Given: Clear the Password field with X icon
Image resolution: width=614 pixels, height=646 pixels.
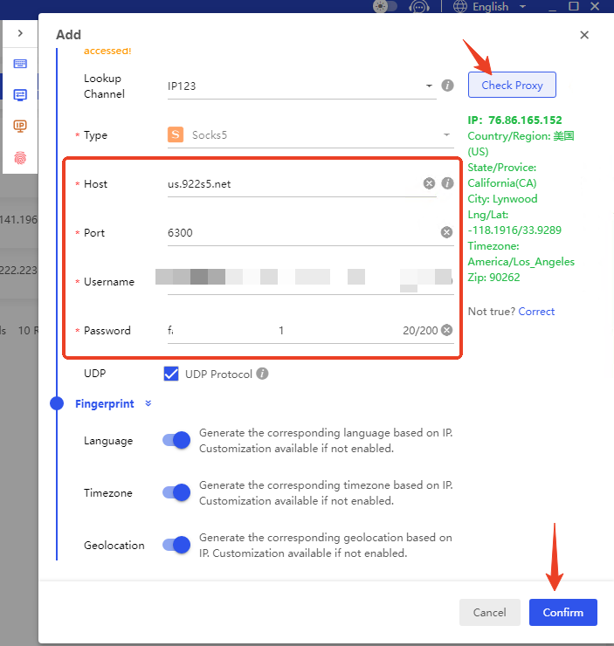Looking at the screenshot, I should (x=446, y=330).
